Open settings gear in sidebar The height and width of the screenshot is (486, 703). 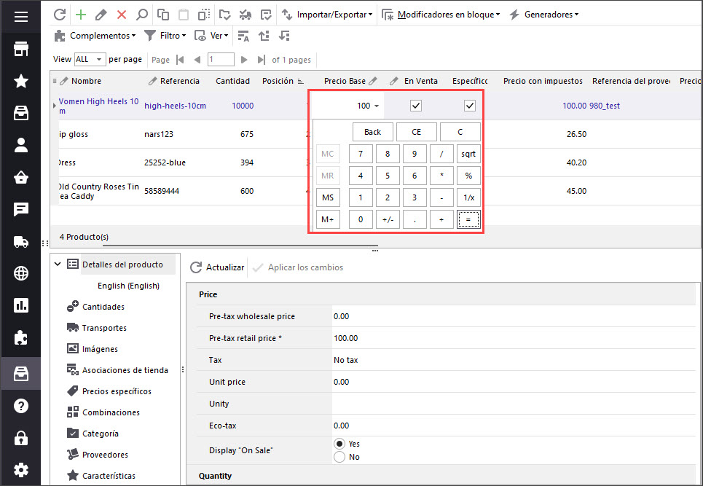pos(20,470)
